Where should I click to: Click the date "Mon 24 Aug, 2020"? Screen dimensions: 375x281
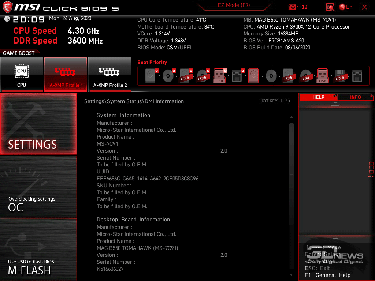click(70, 18)
